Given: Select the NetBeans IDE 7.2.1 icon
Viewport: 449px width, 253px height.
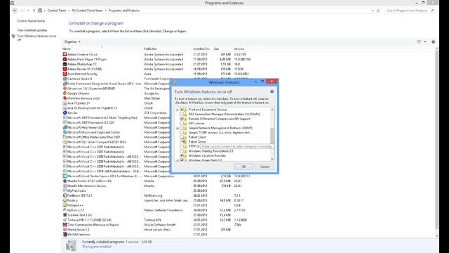Looking at the screenshot, I should [65, 195].
